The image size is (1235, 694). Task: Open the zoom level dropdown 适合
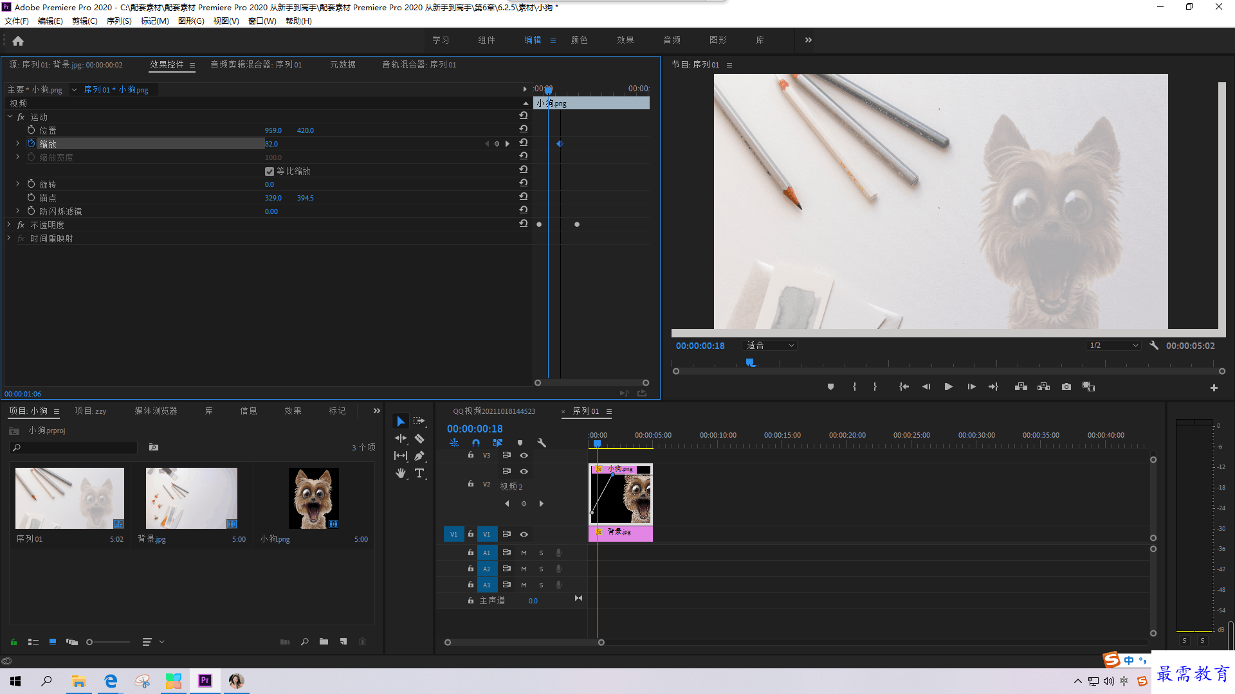click(x=770, y=345)
